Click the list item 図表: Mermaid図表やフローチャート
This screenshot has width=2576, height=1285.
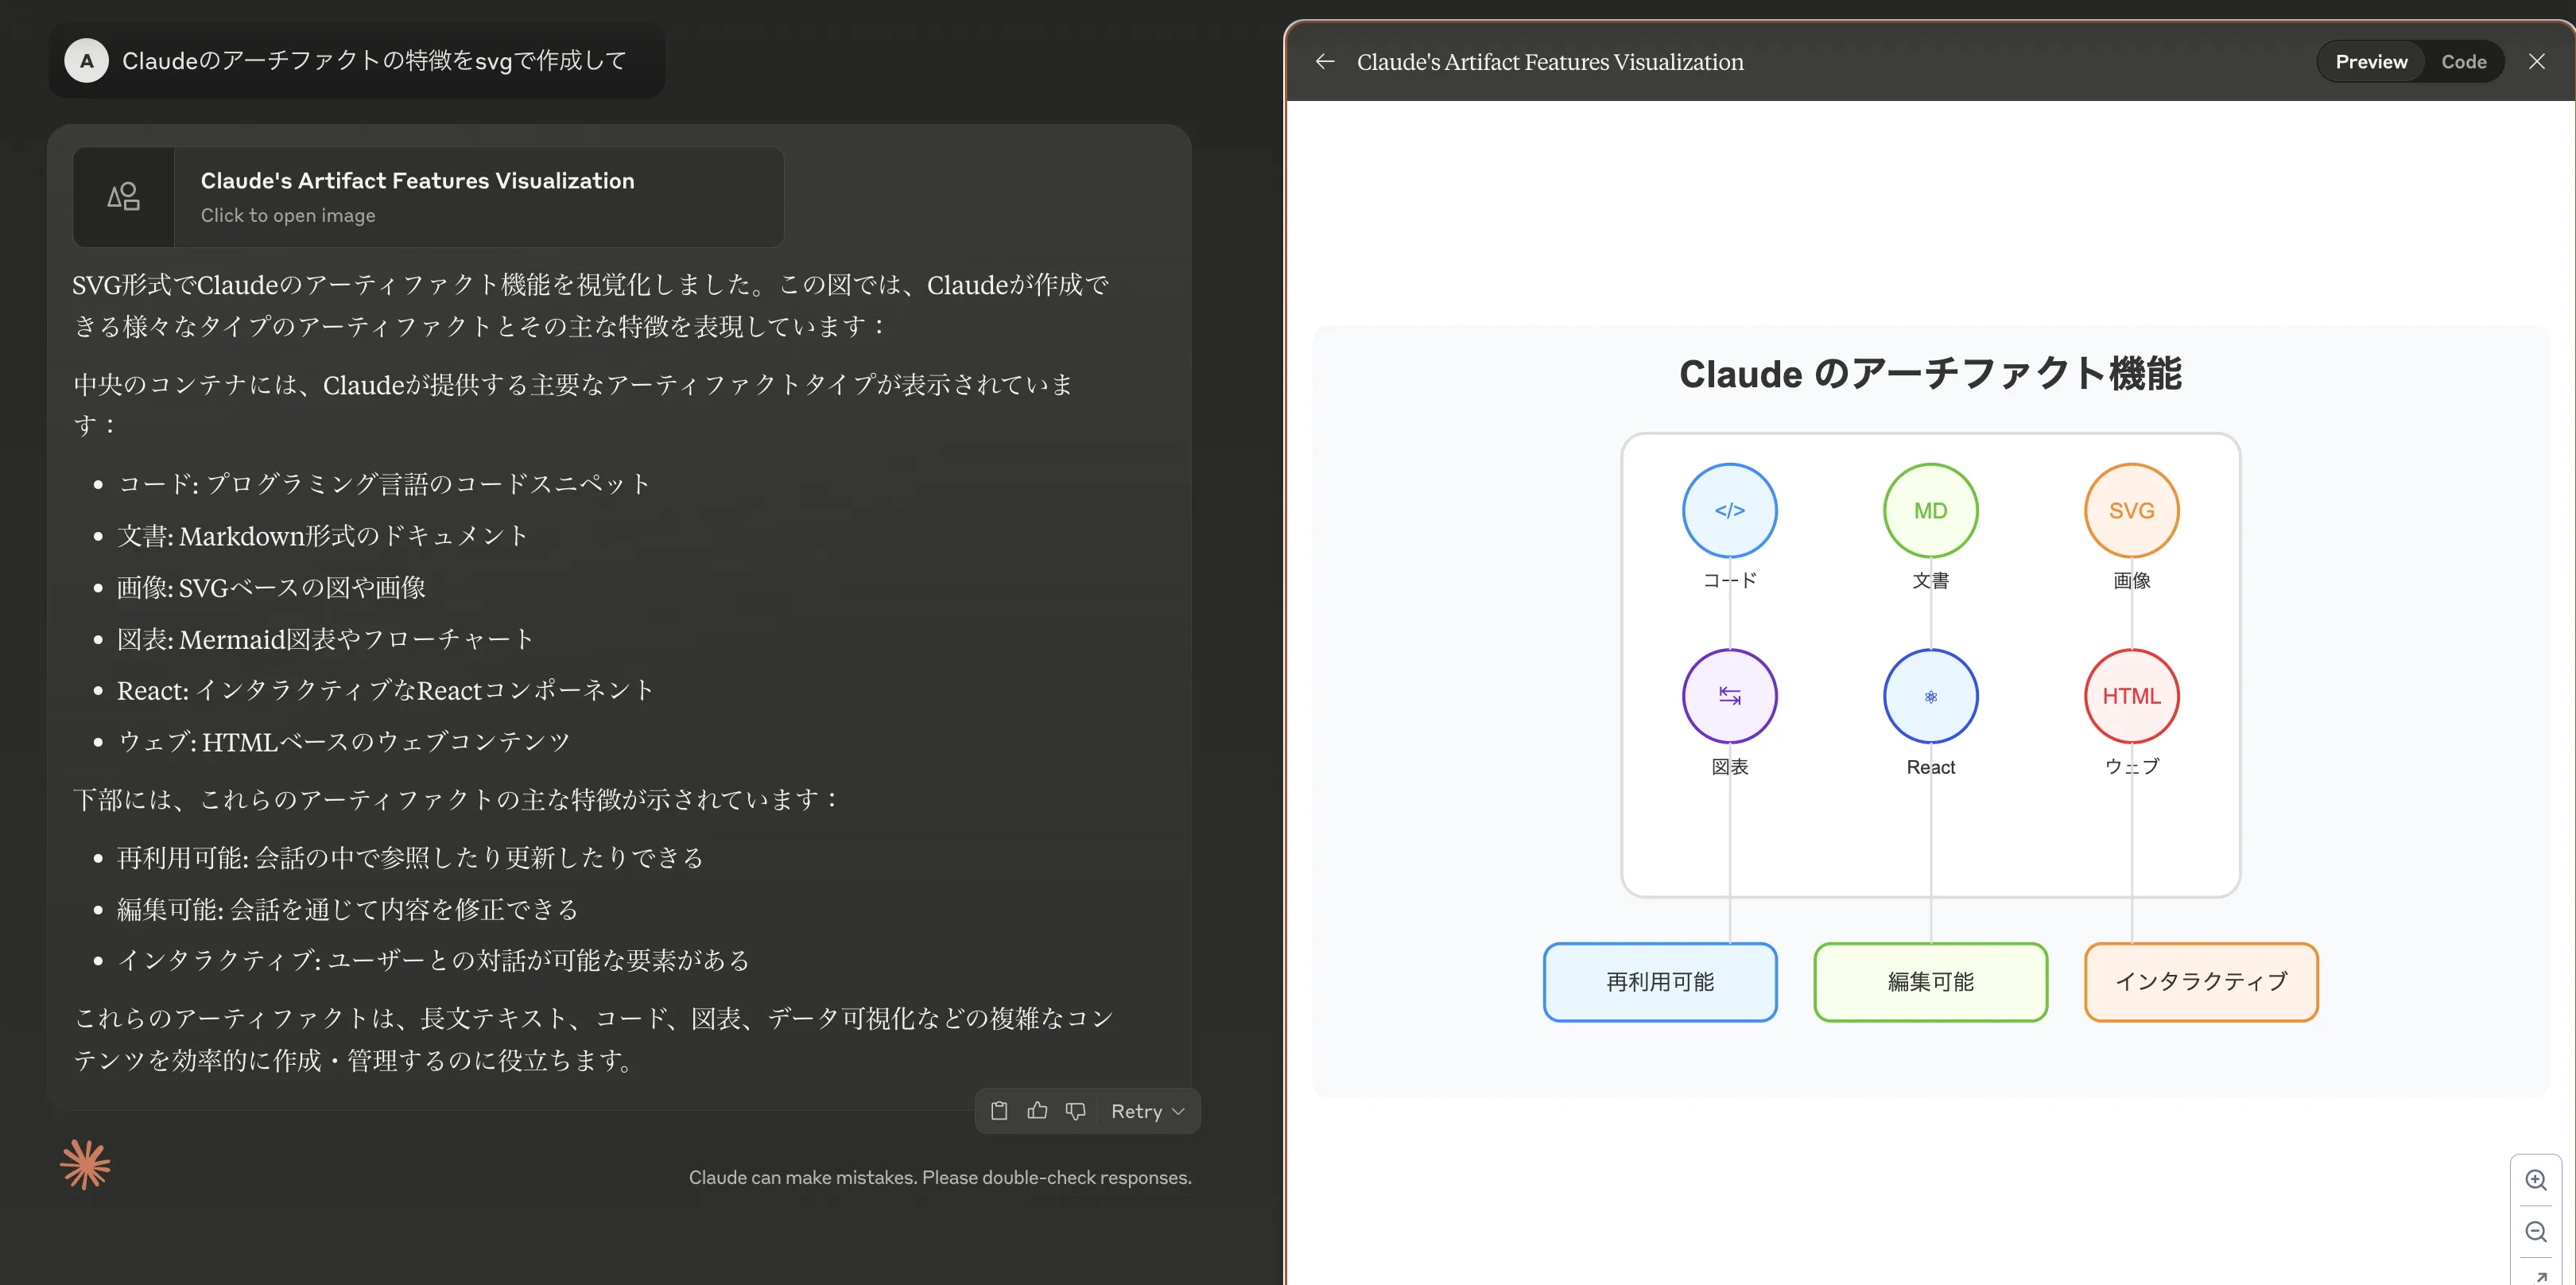[325, 639]
